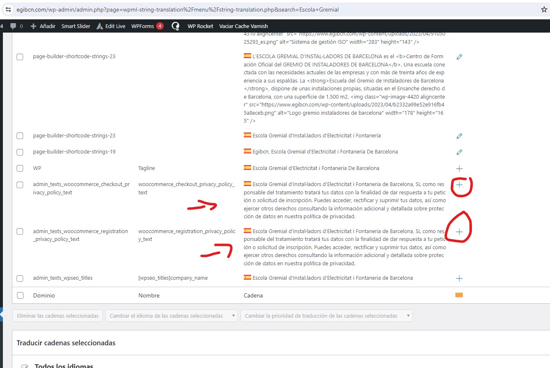
Task: Click plus icon for woocommerce_registration_privacy_policy_text row
Action: [459, 232]
